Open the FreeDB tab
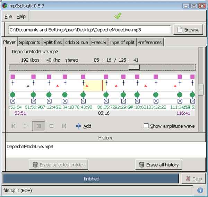Image resolution: width=208 pixels, height=197 pixels. (99, 42)
